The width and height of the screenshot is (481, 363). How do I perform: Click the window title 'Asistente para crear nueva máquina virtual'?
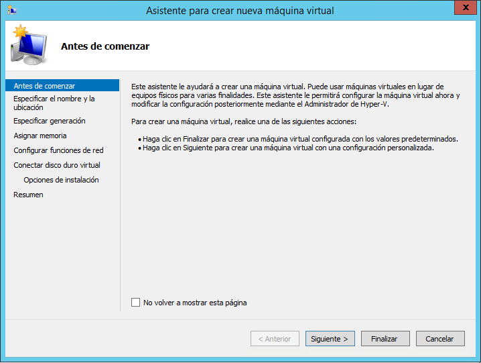[x=240, y=11]
